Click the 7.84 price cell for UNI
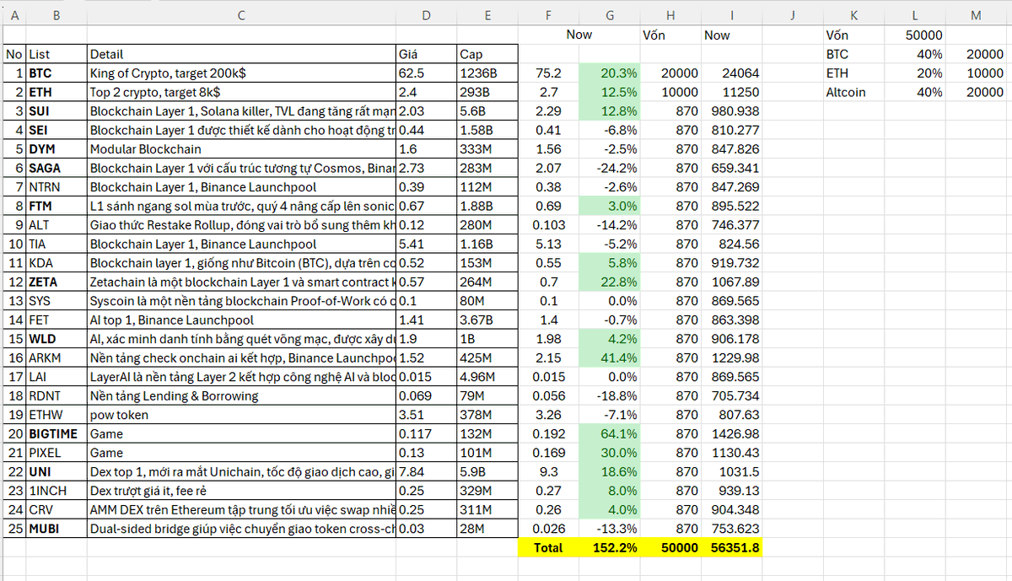This screenshot has width=1012, height=581. point(426,471)
